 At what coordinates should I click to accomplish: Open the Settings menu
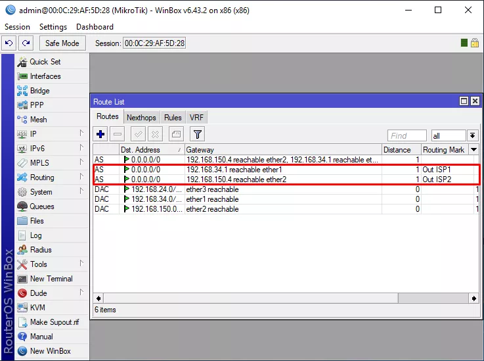tap(53, 27)
